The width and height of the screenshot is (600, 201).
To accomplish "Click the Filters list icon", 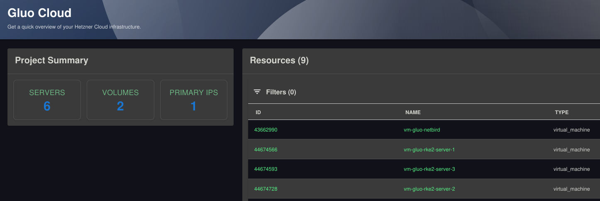I will 257,92.
